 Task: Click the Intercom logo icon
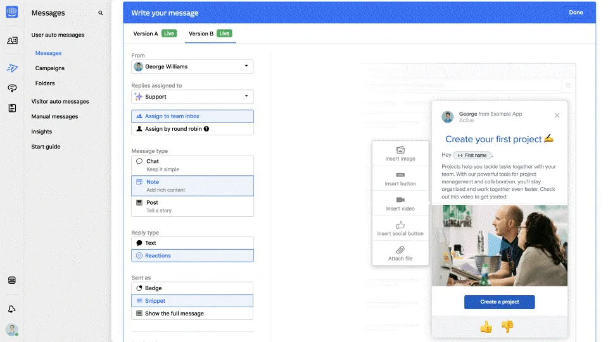point(12,12)
